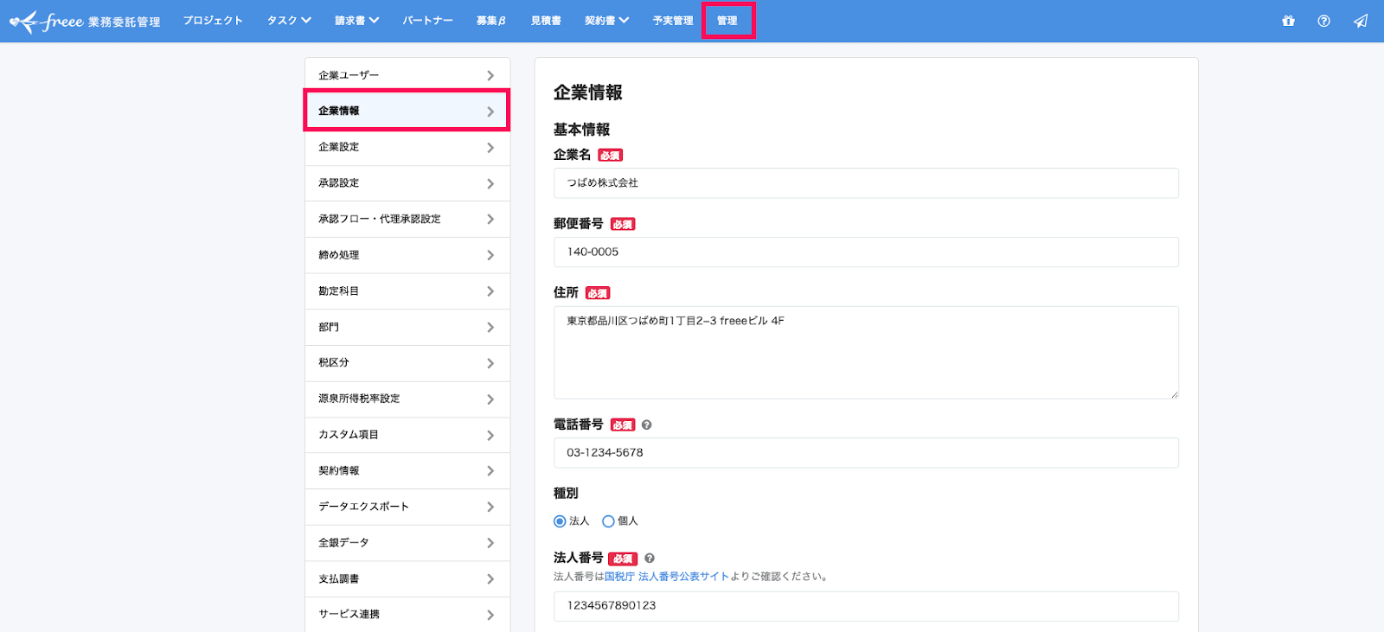The image size is (1384, 632).
Task: Click chevron on 承認設定 row
Action: (490, 184)
